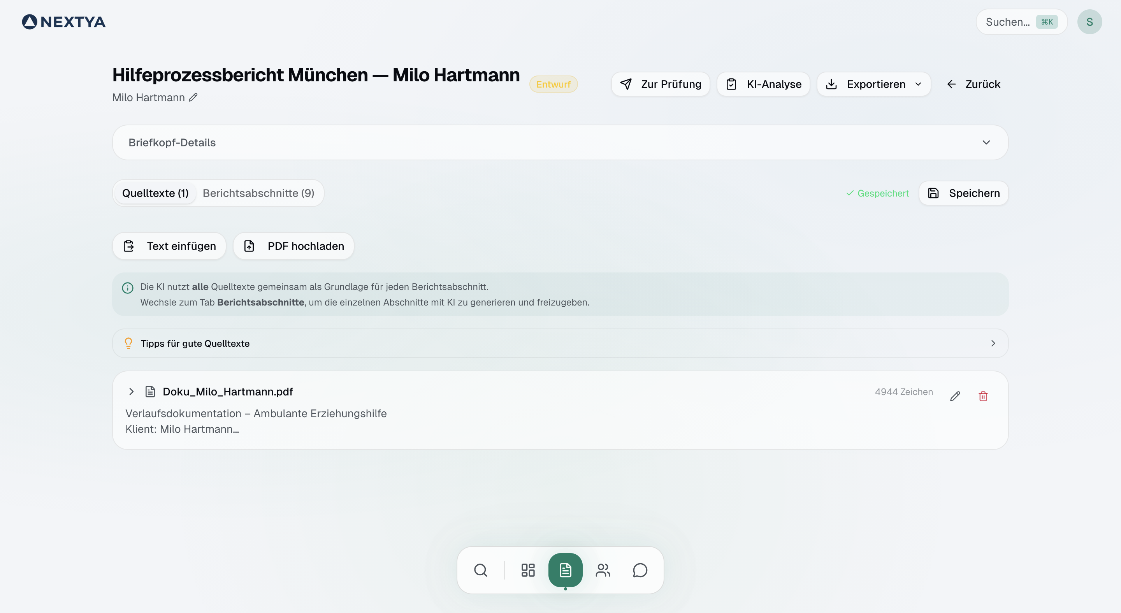The height and width of the screenshot is (613, 1121).
Task: Open the chat bubble icon in dock
Action: (640, 570)
